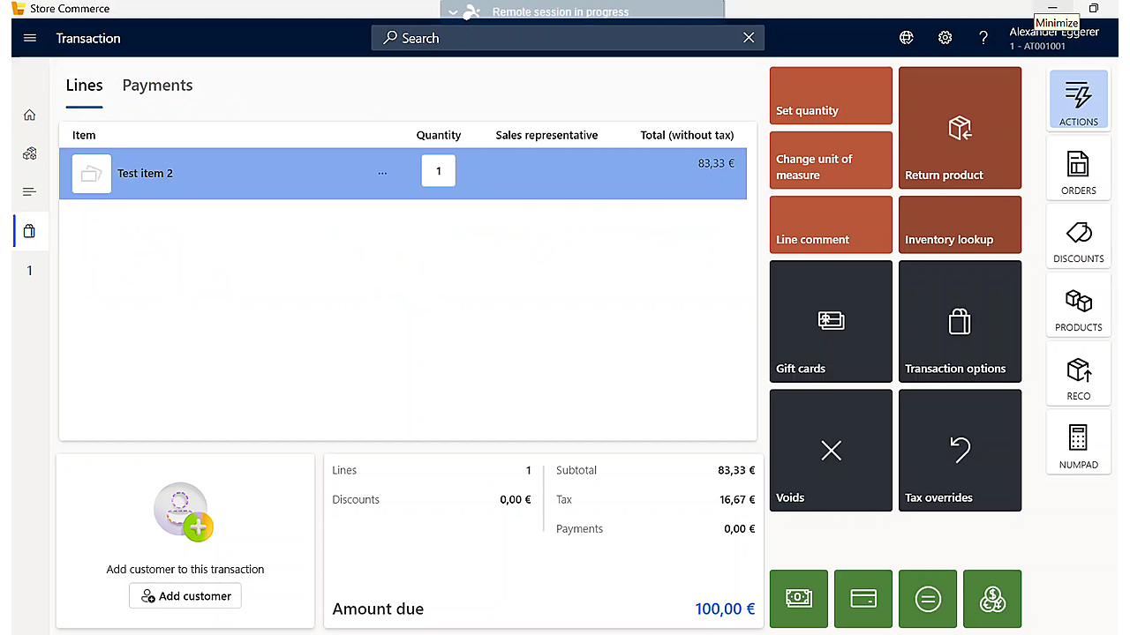Open the ellipsis menu for Test item 2
Viewport: 1130px width, 635px height.
click(x=382, y=173)
